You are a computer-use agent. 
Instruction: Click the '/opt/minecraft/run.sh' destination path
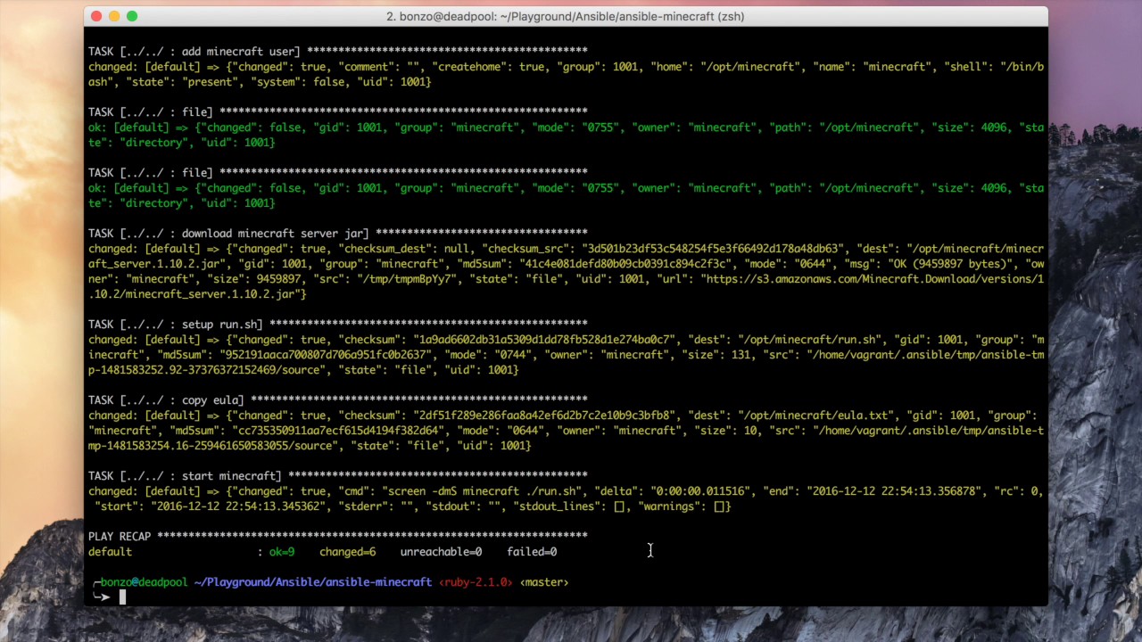[809, 340]
